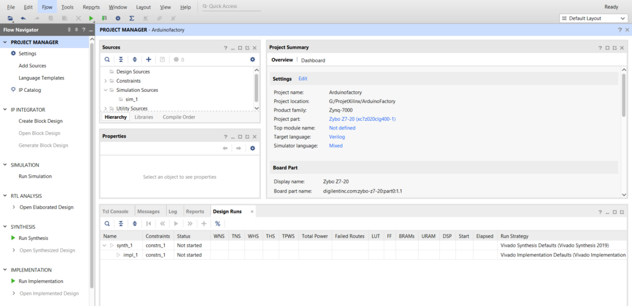Click the Open Project folder toolbar icon
The width and height of the screenshot is (632, 306).
point(10,19)
